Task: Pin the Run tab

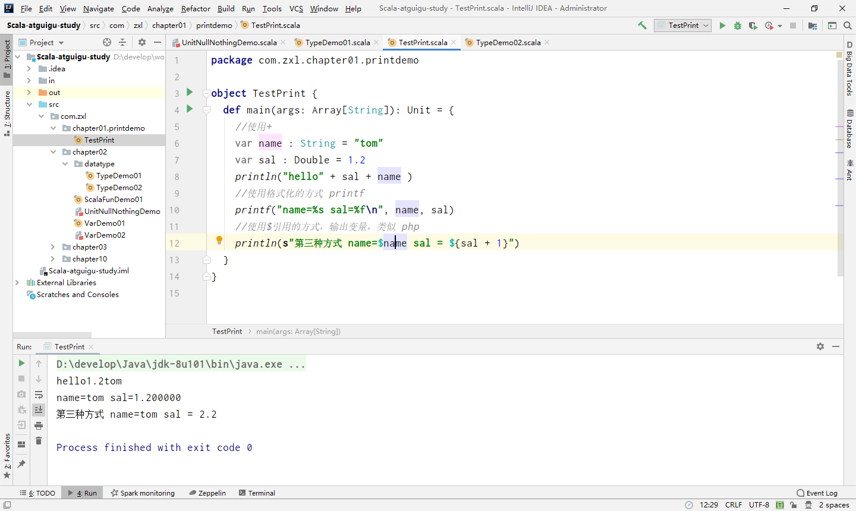Action: [x=21, y=464]
